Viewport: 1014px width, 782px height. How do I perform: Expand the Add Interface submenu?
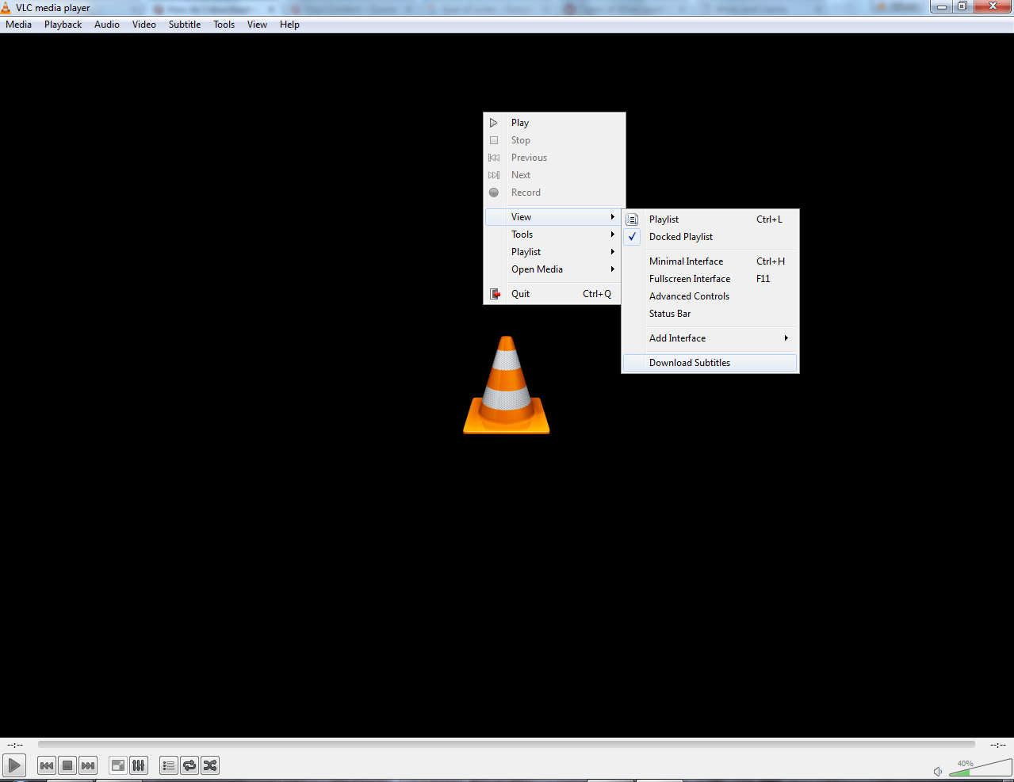click(710, 338)
